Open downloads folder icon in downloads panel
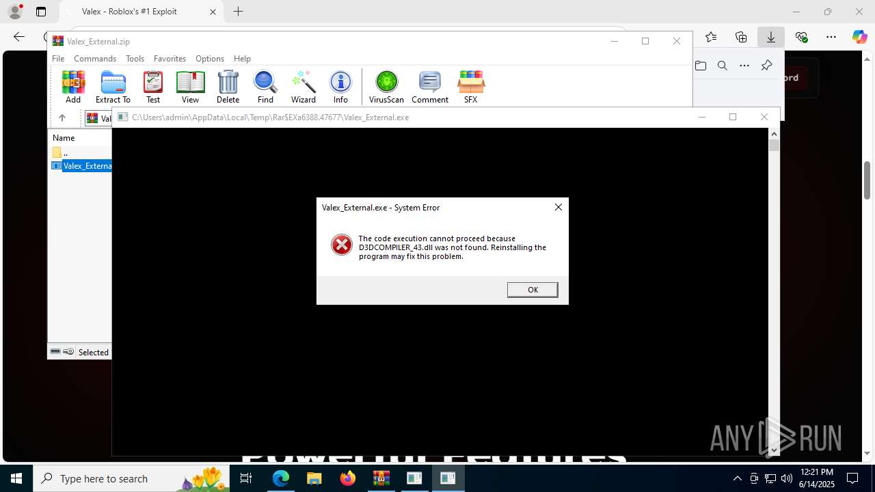 pyautogui.click(x=701, y=66)
